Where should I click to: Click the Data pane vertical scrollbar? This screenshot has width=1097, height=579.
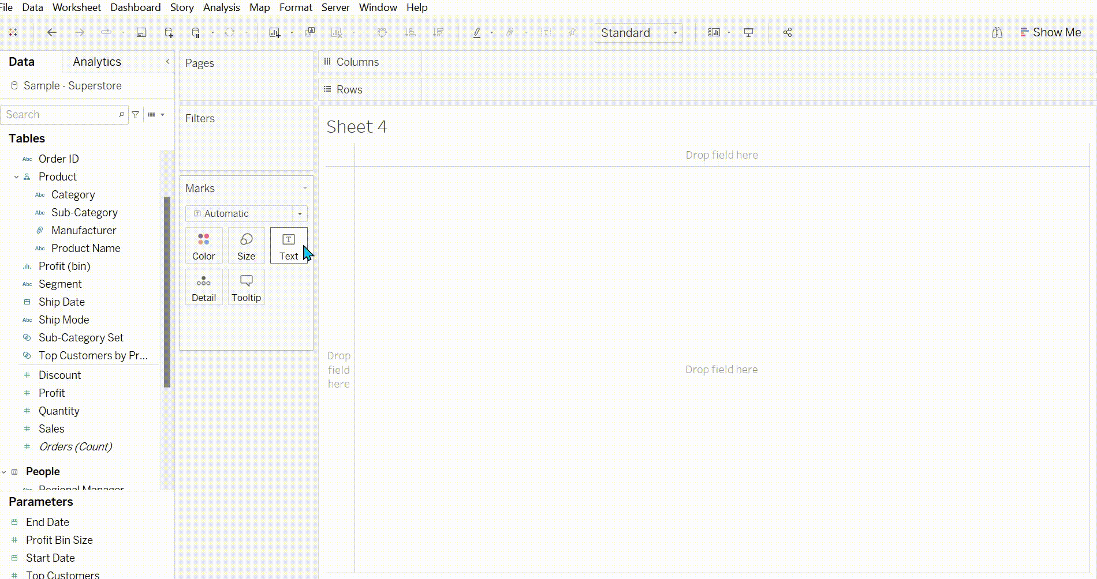coord(167,291)
